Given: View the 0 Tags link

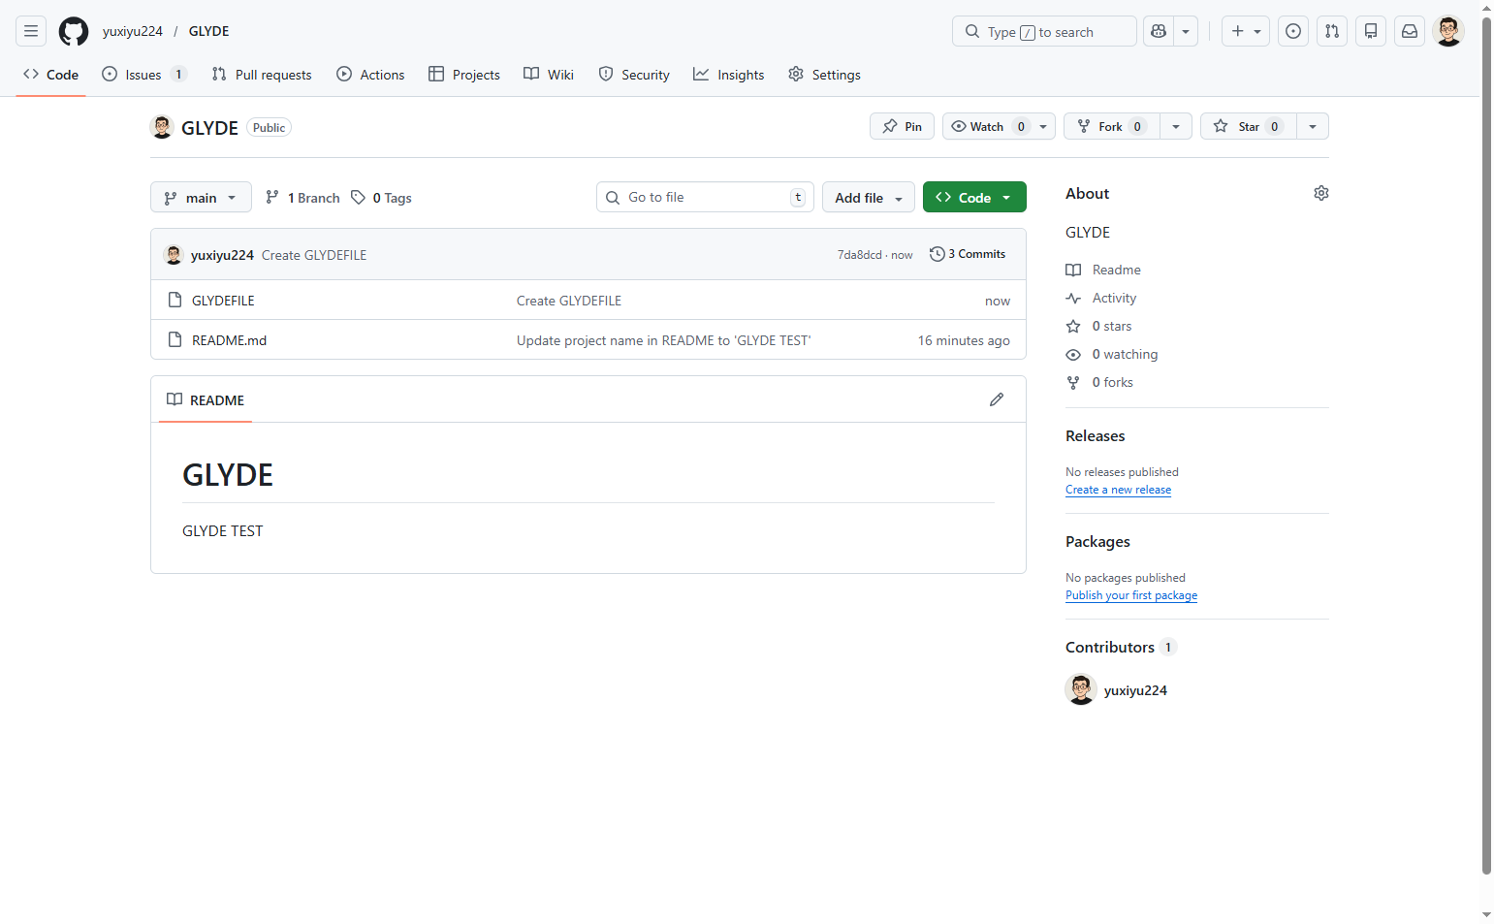Looking at the screenshot, I should tap(381, 198).
